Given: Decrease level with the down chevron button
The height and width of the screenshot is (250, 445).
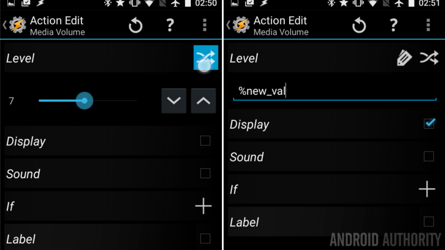Looking at the screenshot, I should click(x=174, y=101).
